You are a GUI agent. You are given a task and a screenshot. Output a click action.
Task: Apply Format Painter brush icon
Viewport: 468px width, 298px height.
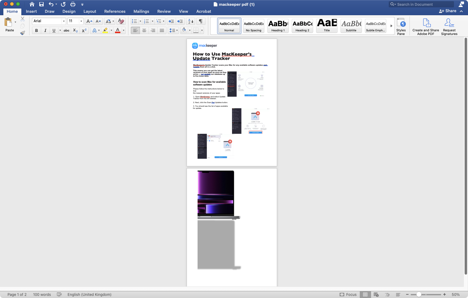pos(23,33)
